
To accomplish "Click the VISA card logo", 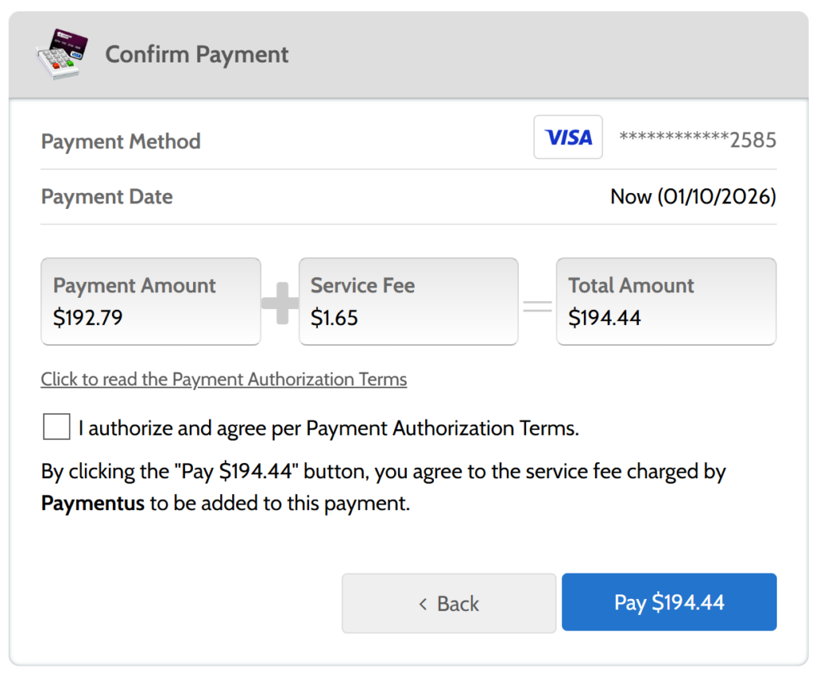I will coord(568,138).
